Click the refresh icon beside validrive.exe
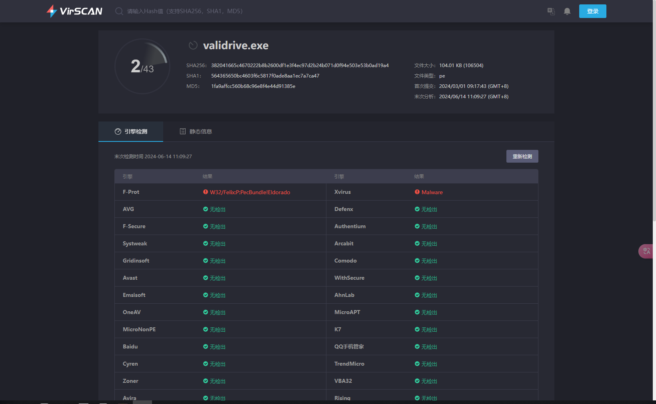 click(x=193, y=46)
